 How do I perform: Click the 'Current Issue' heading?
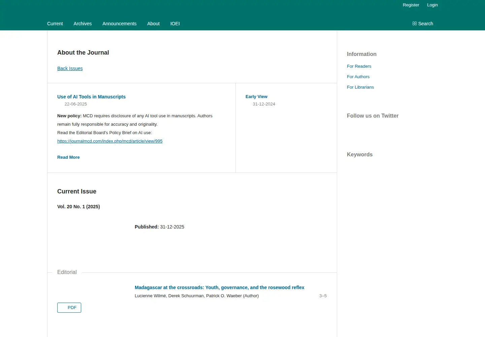(77, 191)
